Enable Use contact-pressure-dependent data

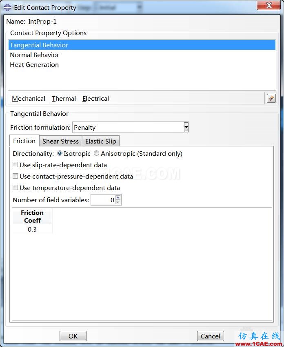coord(15,176)
